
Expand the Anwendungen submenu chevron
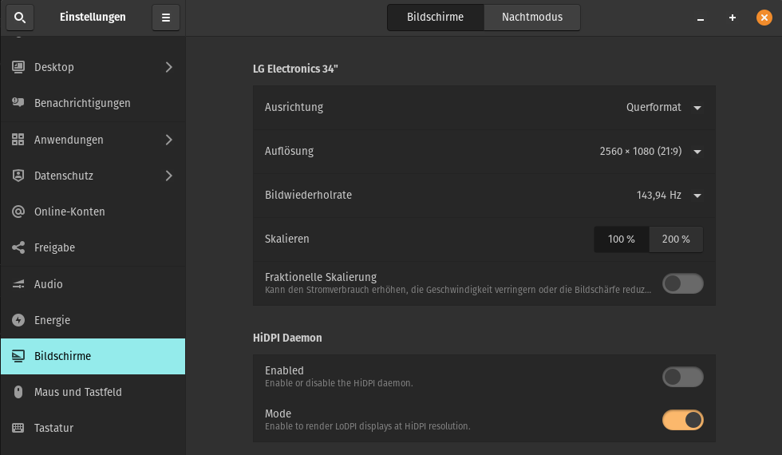click(x=168, y=140)
